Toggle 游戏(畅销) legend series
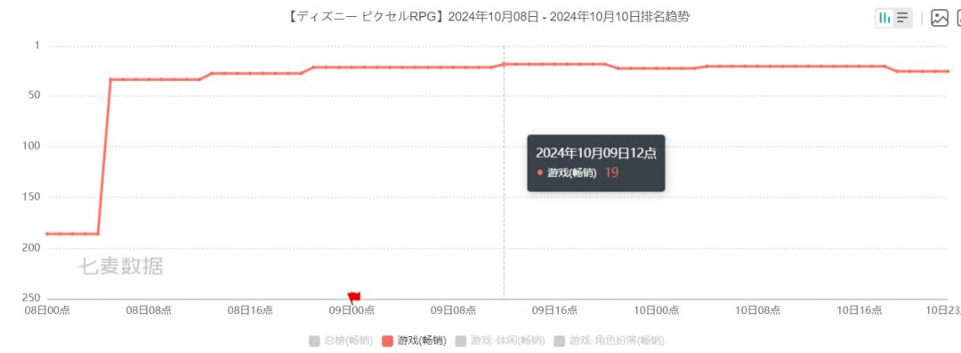This screenshot has height=353, width=961. click(414, 341)
